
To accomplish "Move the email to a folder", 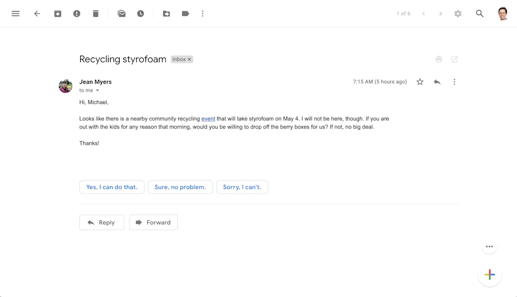I will click(167, 14).
